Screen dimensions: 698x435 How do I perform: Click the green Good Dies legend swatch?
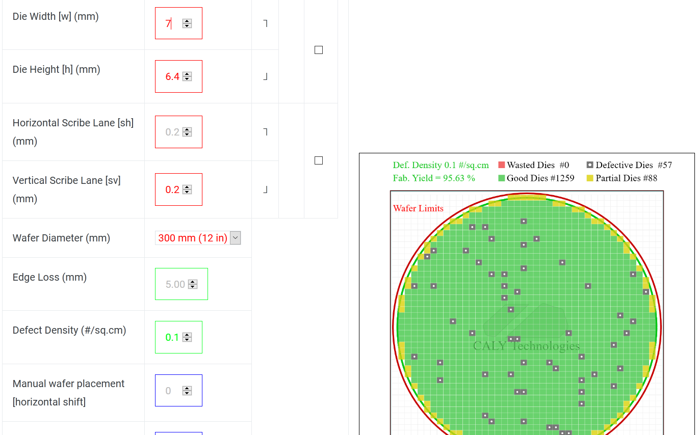click(502, 178)
